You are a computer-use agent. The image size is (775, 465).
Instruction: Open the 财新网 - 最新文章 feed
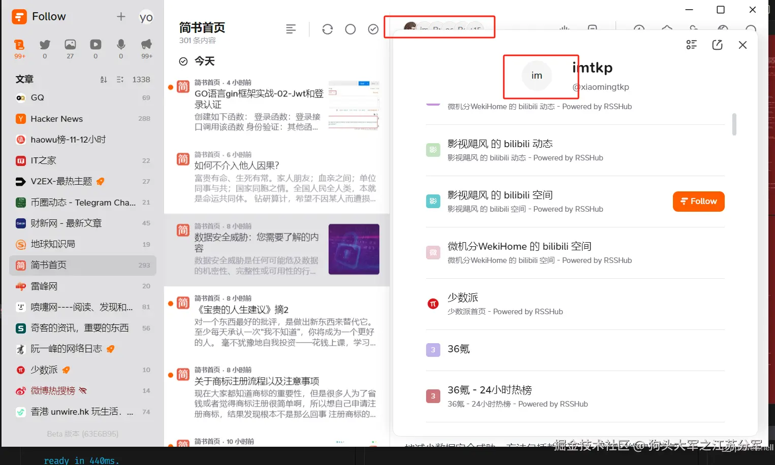(x=83, y=223)
